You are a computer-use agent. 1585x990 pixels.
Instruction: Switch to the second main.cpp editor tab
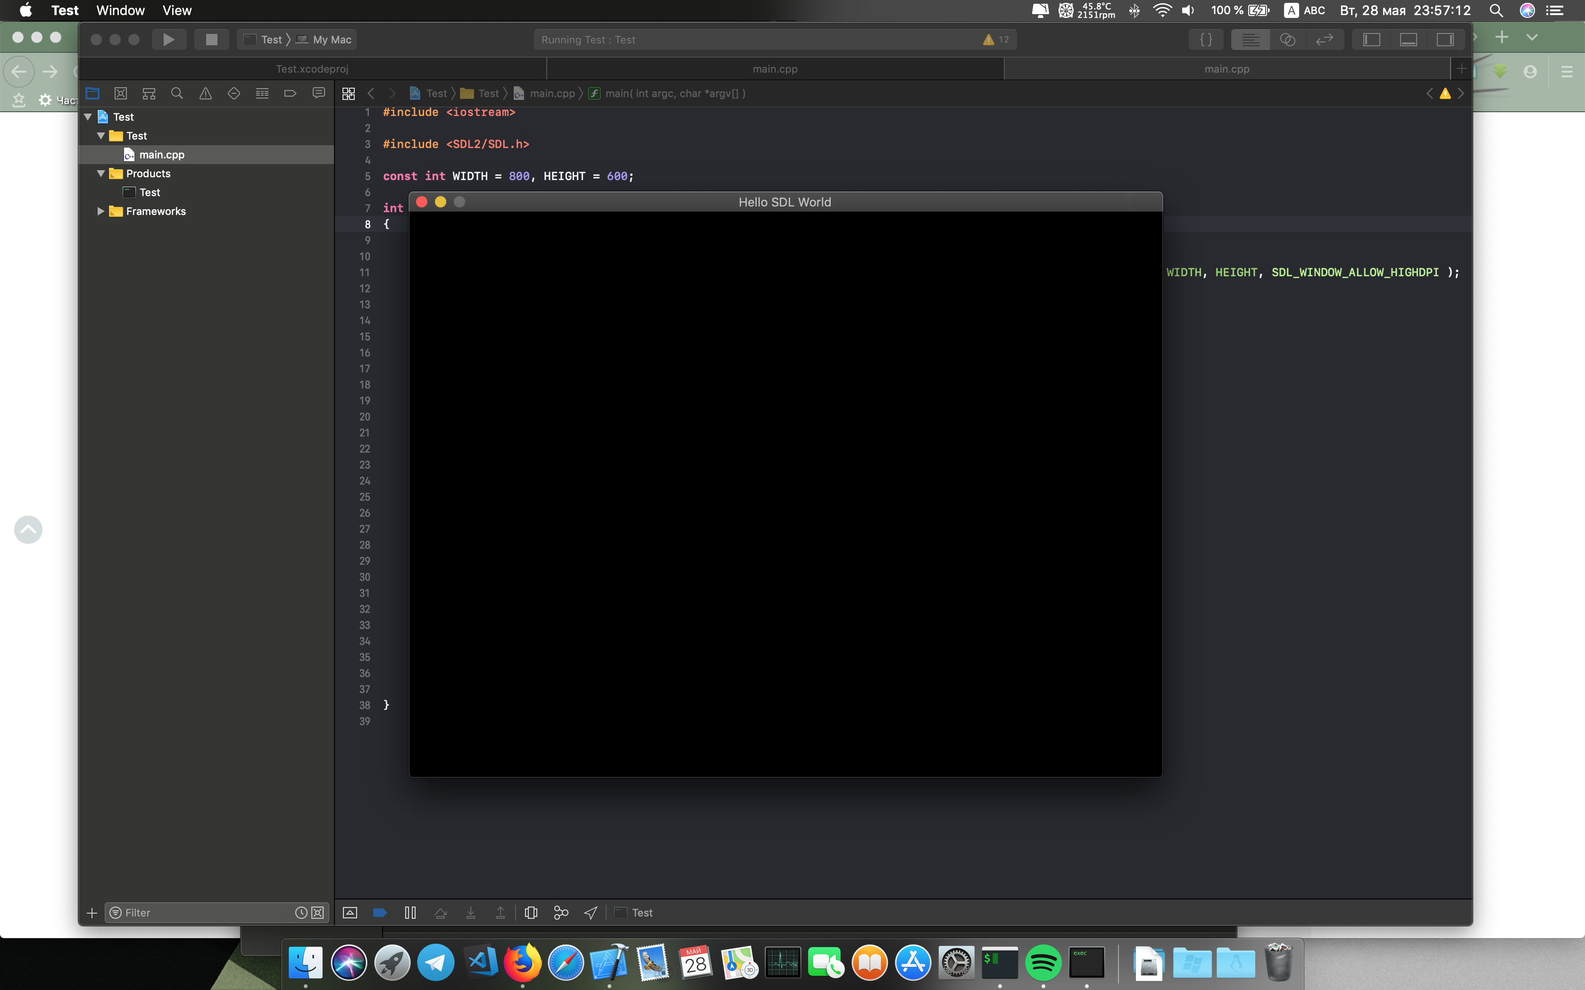tap(1226, 68)
